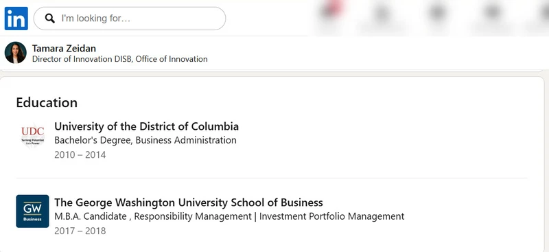
Task: Focus the "I'm looking for…" search field
Action: click(130, 19)
